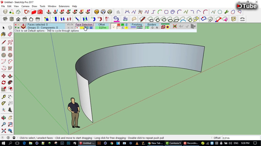
Task: Select the Pencil line tool
Action: tap(4, 42)
